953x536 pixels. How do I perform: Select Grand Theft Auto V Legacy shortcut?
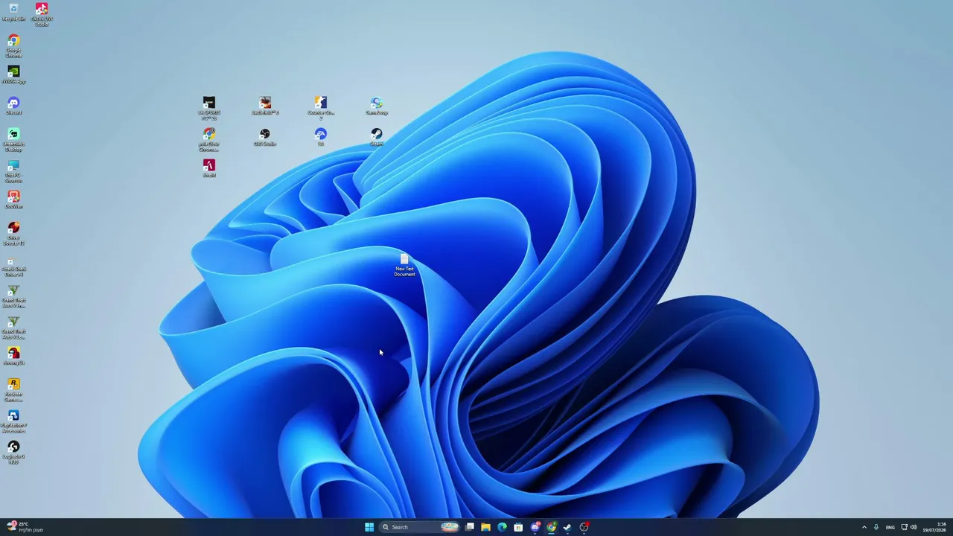tap(13, 327)
